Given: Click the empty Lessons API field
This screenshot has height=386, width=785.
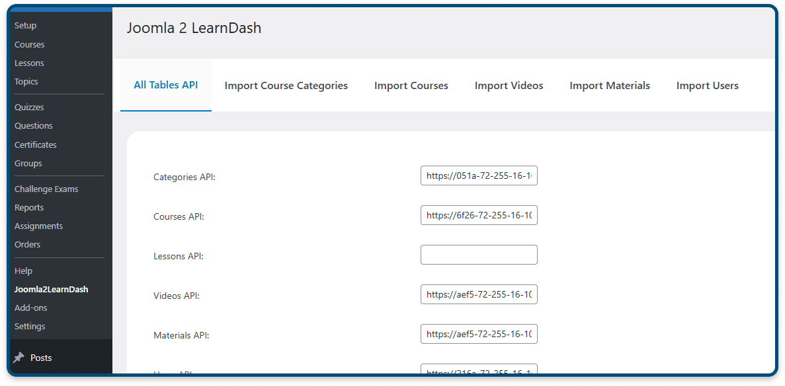Looking at the screenshot, I should [479, 255].
